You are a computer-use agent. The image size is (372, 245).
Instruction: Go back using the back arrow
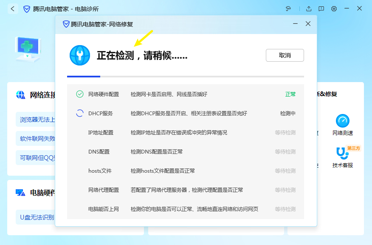tap(13, 9)
